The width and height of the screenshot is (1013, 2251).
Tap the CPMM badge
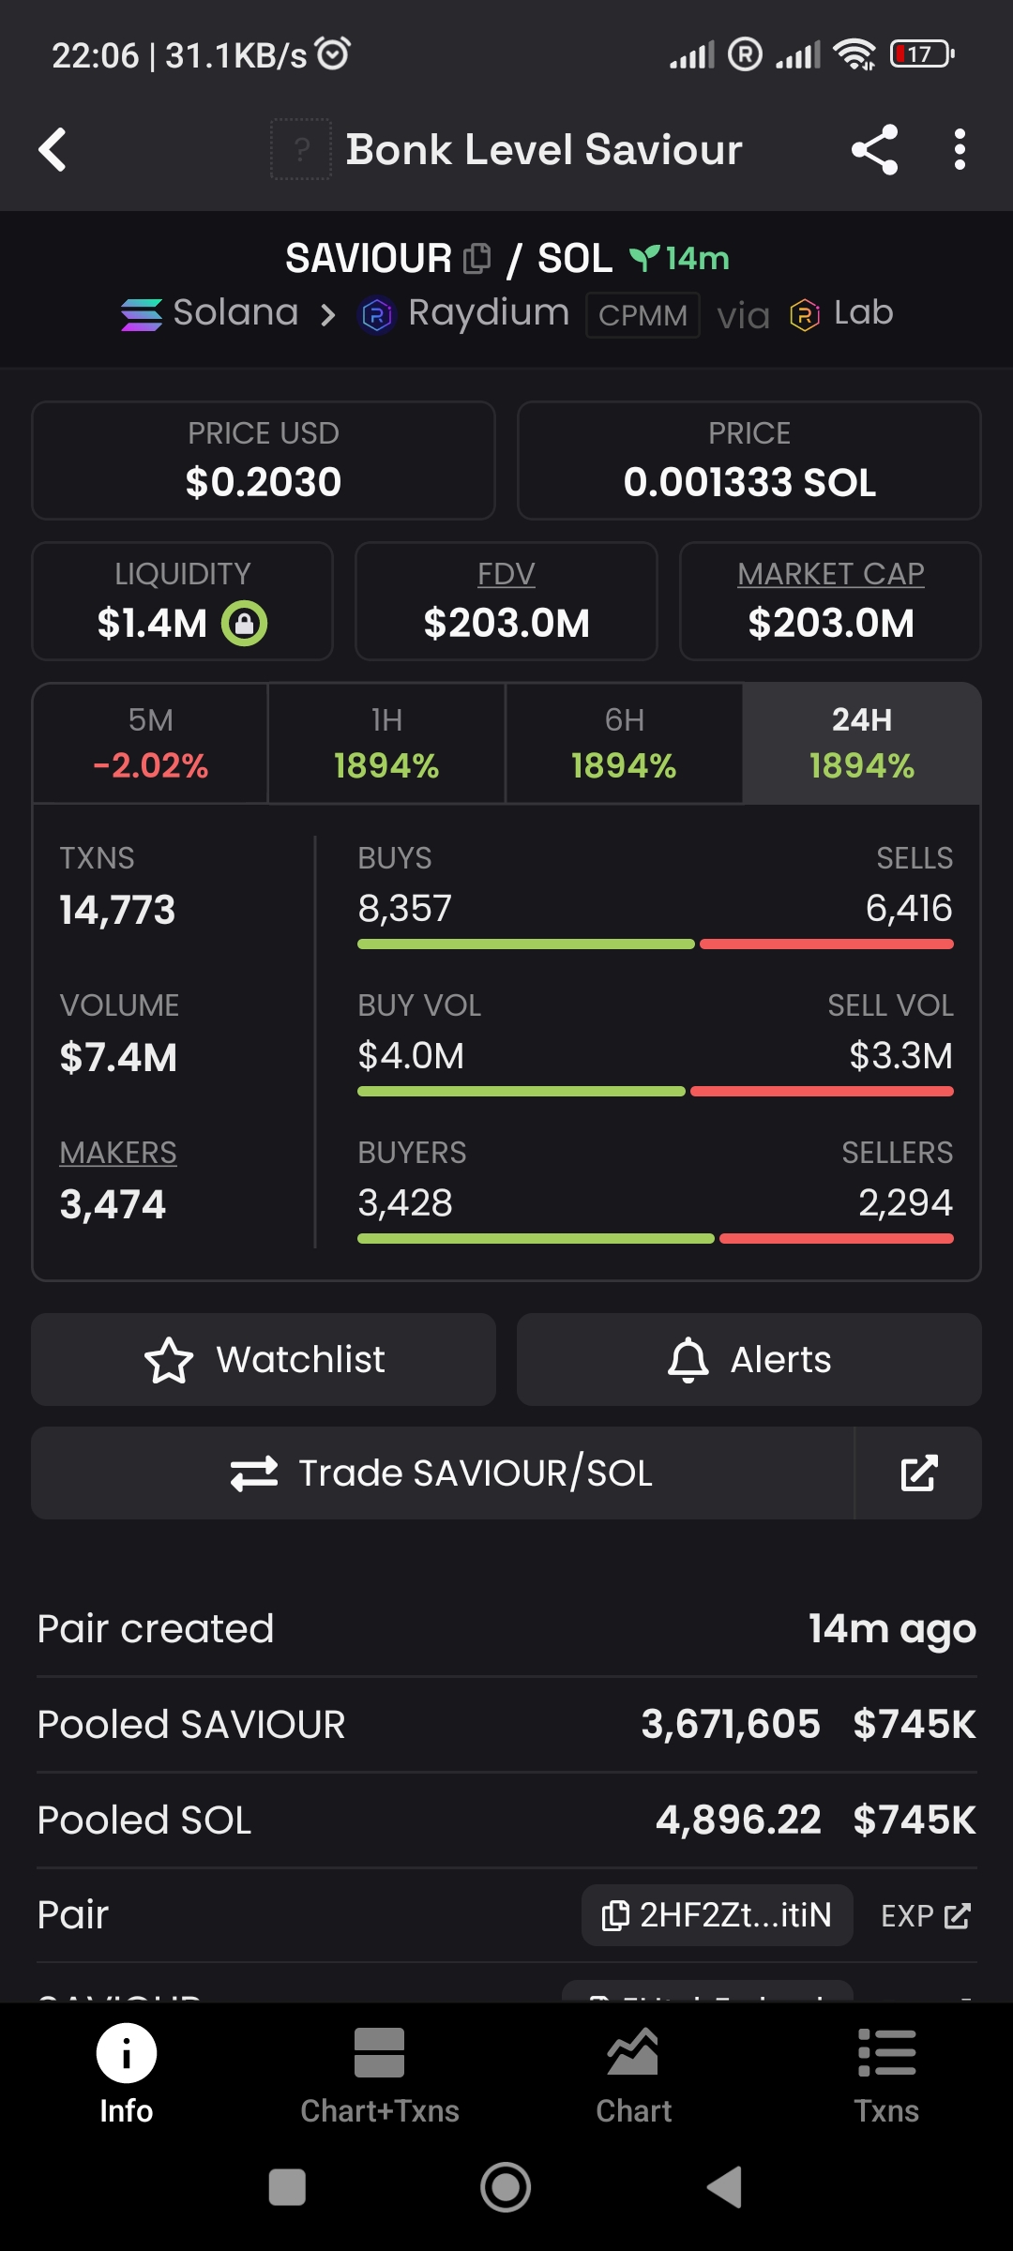coord(643,315)
